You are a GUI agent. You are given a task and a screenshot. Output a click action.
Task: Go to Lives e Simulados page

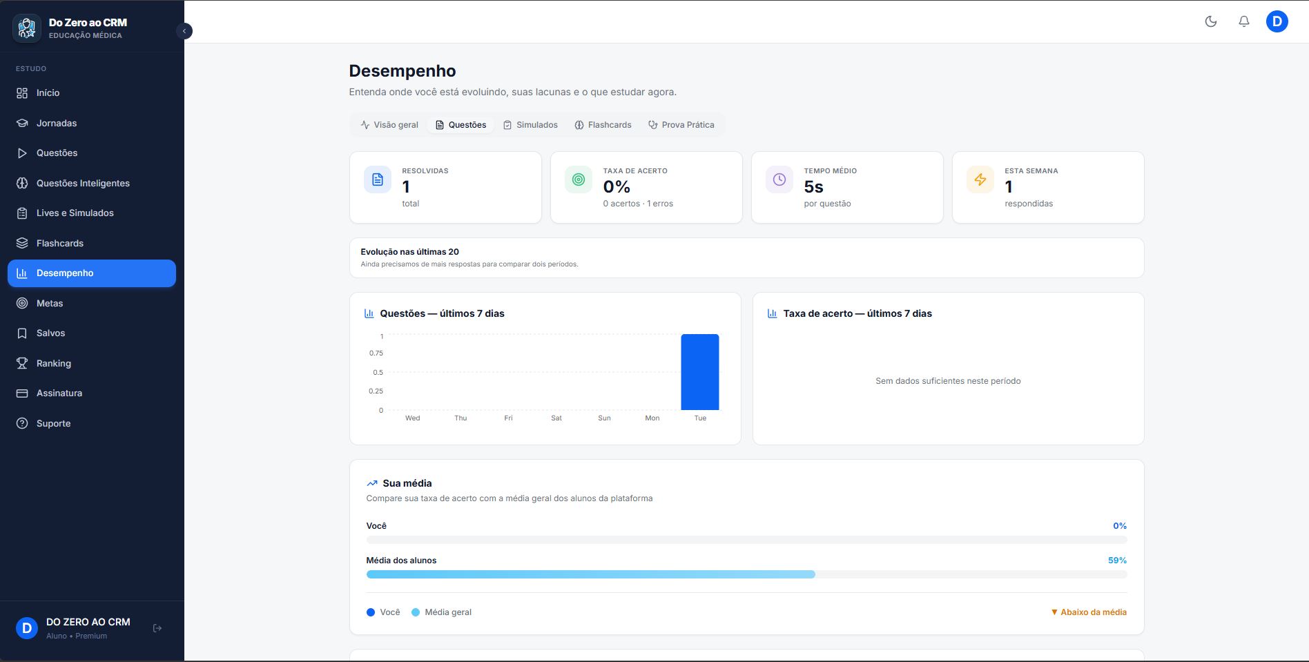tap(92, 213)
